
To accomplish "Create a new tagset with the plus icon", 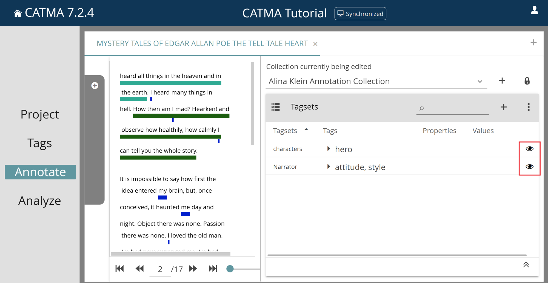I will point(503,107).
